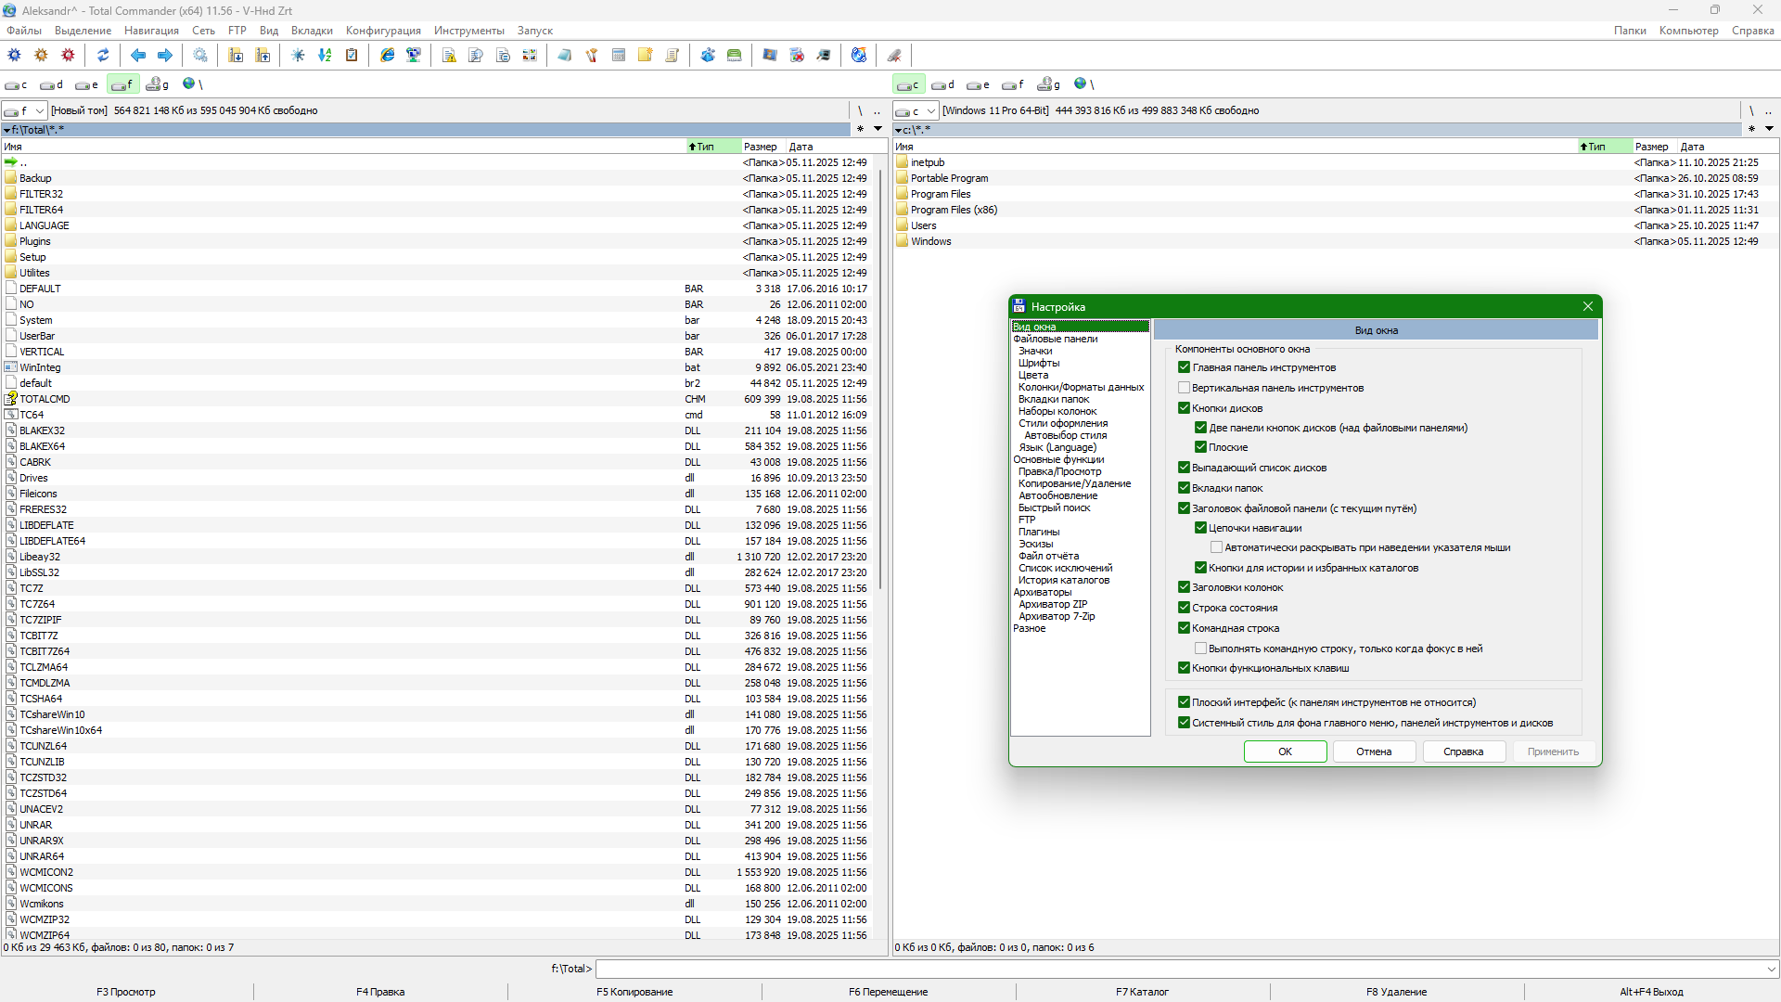Click the blue forward arrow icon

point(165,56)
